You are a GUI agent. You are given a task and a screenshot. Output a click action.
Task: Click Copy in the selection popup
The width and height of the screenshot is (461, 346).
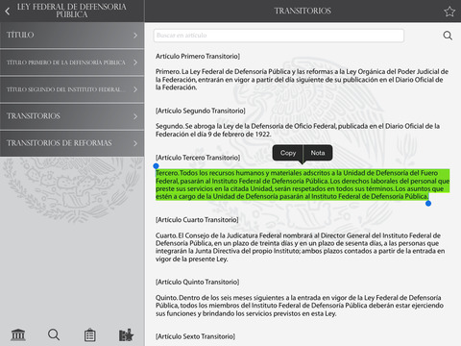288,153
